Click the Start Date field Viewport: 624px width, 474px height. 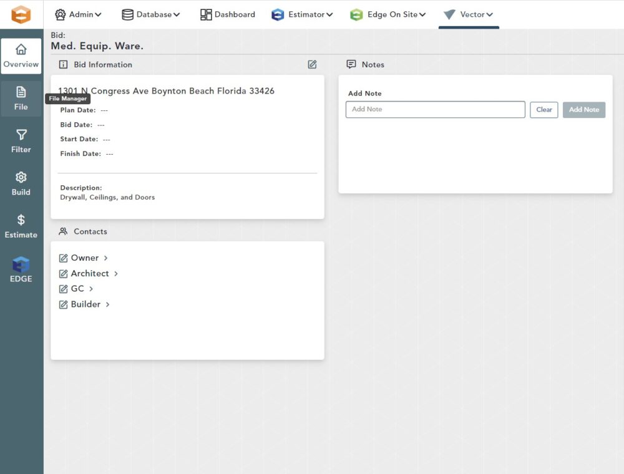(x=85, y=139)
